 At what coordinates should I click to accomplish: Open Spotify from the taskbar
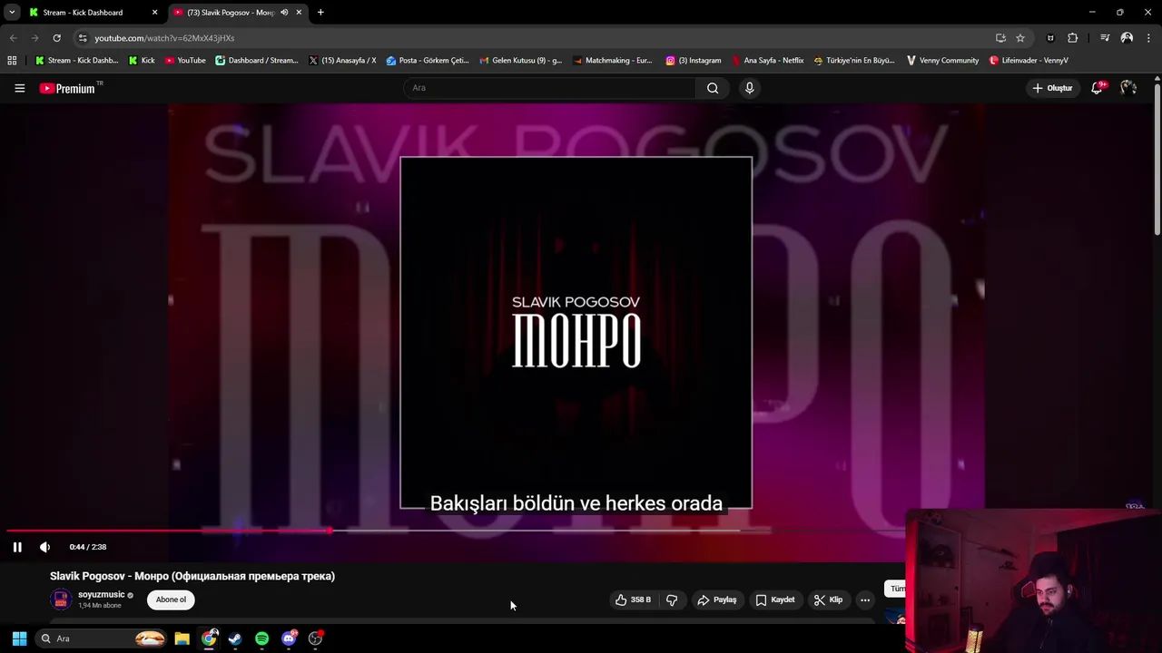point(261,638)
